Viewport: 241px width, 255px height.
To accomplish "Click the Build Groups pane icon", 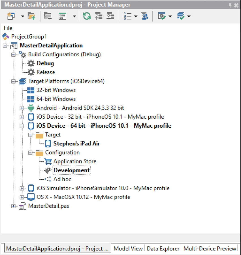I will pos(144,16).
